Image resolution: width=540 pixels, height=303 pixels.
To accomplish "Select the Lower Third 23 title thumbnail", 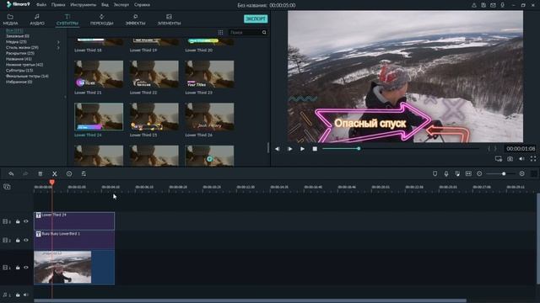I will (209, 74).
